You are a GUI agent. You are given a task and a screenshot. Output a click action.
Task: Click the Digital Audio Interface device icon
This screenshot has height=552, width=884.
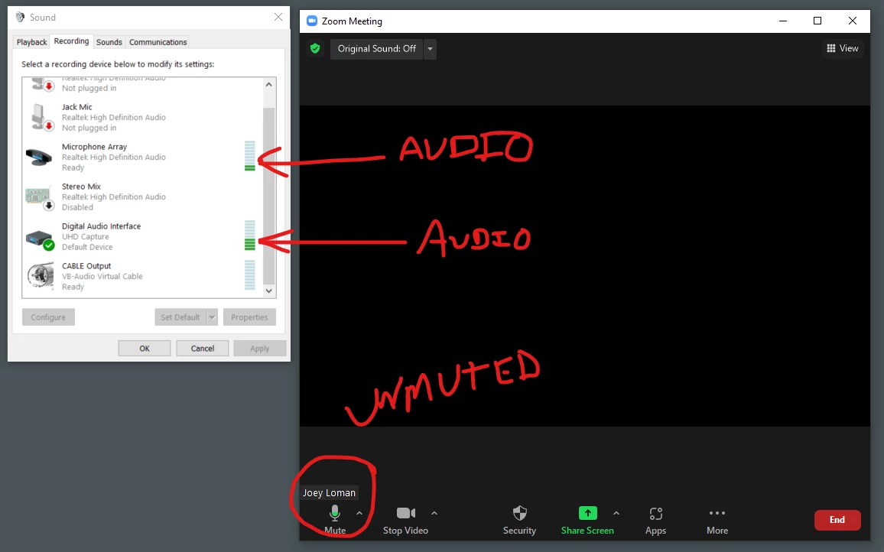click(40, 239)
